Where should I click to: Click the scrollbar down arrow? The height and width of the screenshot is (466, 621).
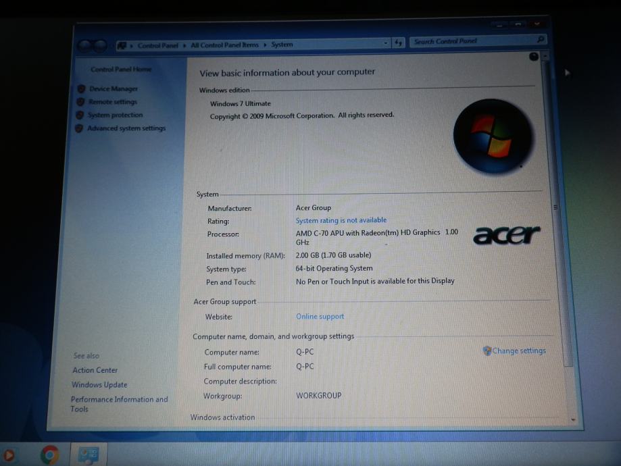tap(573, 419)
